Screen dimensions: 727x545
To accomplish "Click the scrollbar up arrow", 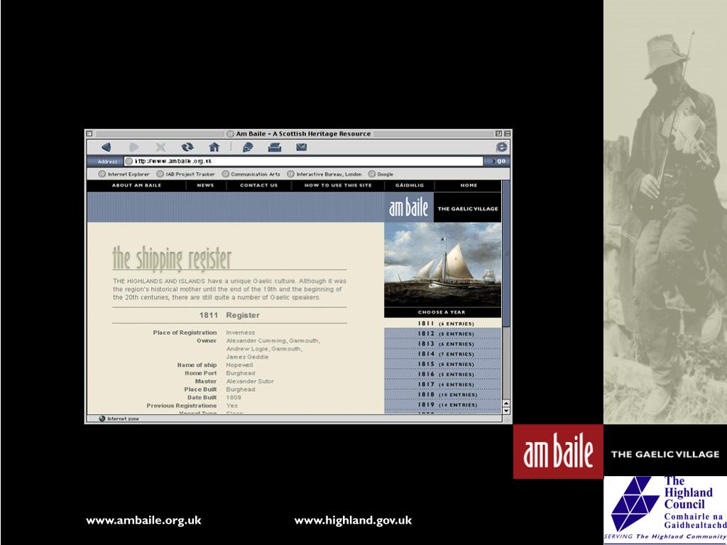I will (505, 403).
